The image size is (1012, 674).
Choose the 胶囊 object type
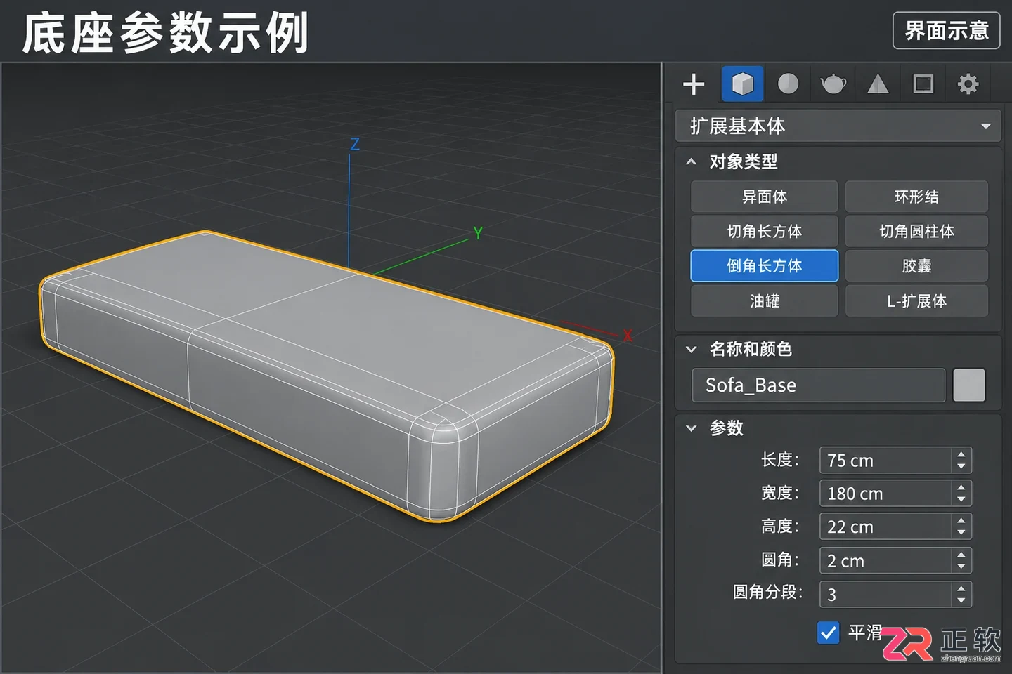pos(916,265)
